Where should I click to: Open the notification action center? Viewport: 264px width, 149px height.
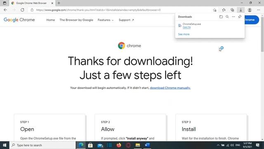click(257, 145)
